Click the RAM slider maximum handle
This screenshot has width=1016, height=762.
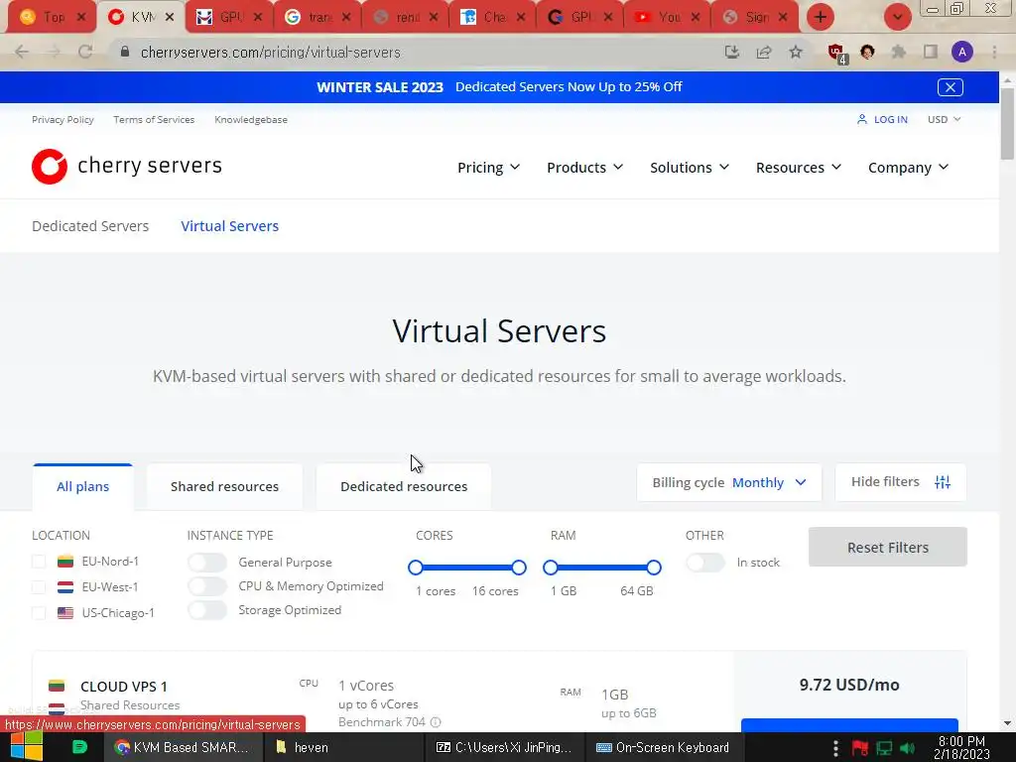654,568
